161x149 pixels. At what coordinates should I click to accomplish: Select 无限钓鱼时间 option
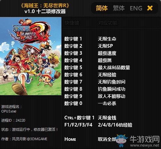(x=111, y=82)
